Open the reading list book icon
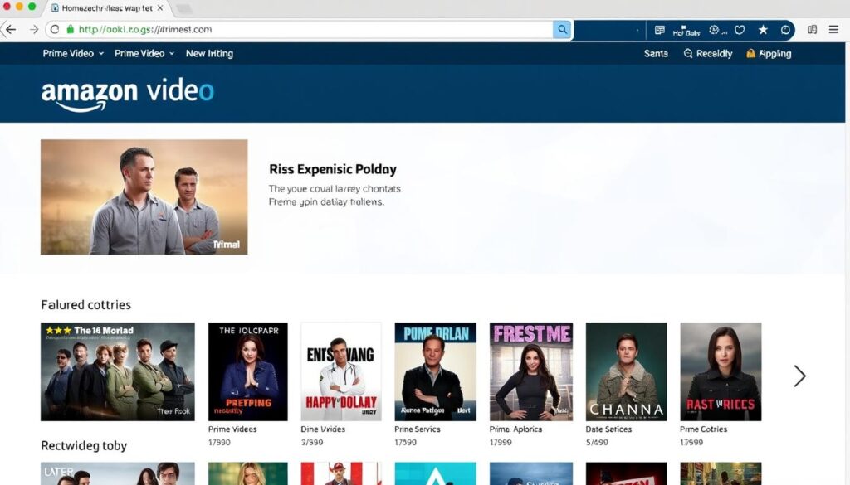This screenshot has height=485, width=850. click(x=813, y=29)
